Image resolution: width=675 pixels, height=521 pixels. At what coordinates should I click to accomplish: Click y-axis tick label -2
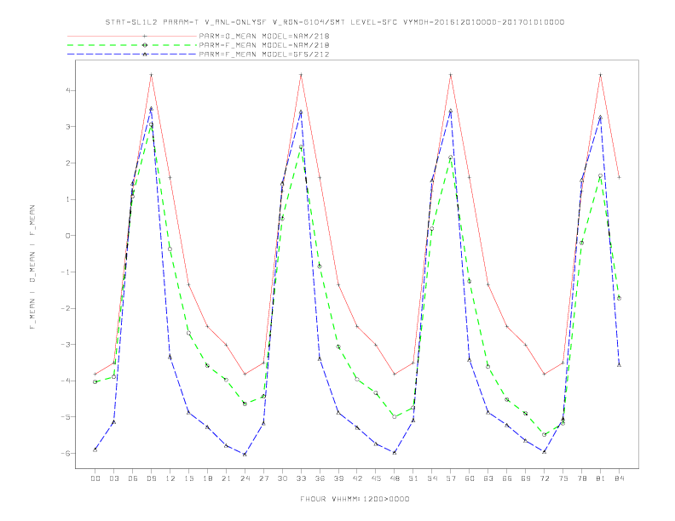pos(65,308)
